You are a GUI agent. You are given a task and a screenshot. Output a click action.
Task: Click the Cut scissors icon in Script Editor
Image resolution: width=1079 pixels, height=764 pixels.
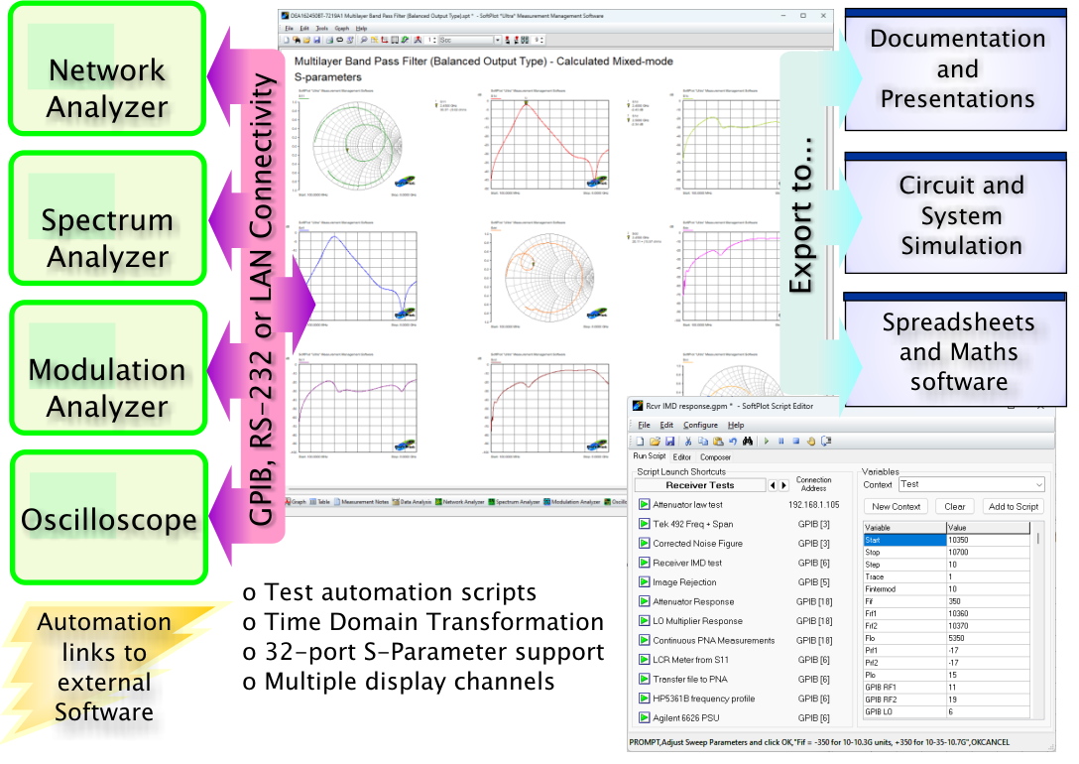(x=688, y=441)
